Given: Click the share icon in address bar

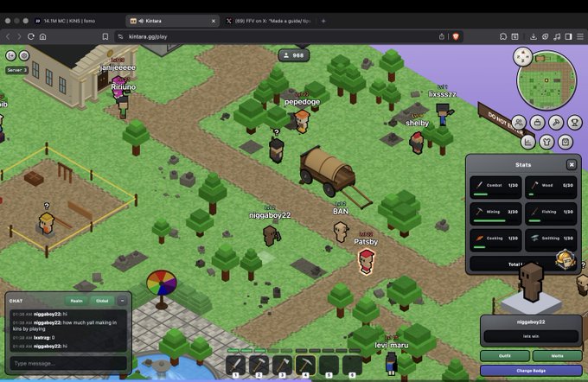Looking at the screenshot, I should pyautogui.click(x=442, y=36).
